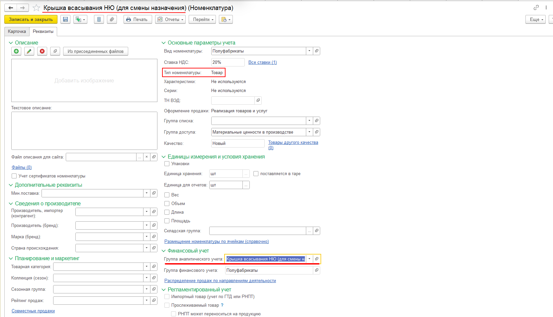
Task: Open the Перейти menu
Action: (x=202, y=20)
